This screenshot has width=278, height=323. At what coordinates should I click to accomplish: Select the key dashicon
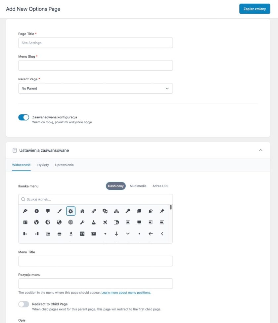click(128, 211)
